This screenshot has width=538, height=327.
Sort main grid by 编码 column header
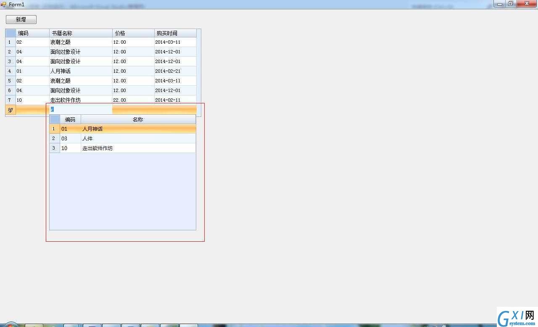[x=32, y=33]
